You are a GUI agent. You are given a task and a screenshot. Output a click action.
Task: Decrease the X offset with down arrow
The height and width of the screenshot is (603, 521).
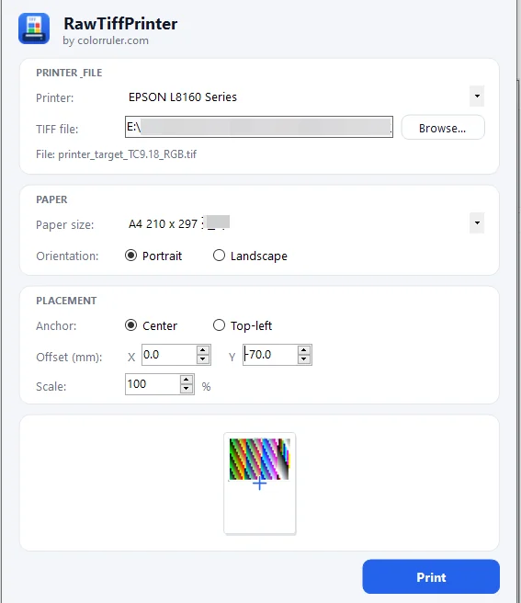tap(203, 359)
